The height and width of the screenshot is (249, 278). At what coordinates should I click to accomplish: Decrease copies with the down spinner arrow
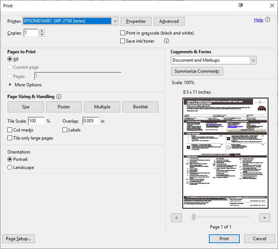[x=42, y=35]
